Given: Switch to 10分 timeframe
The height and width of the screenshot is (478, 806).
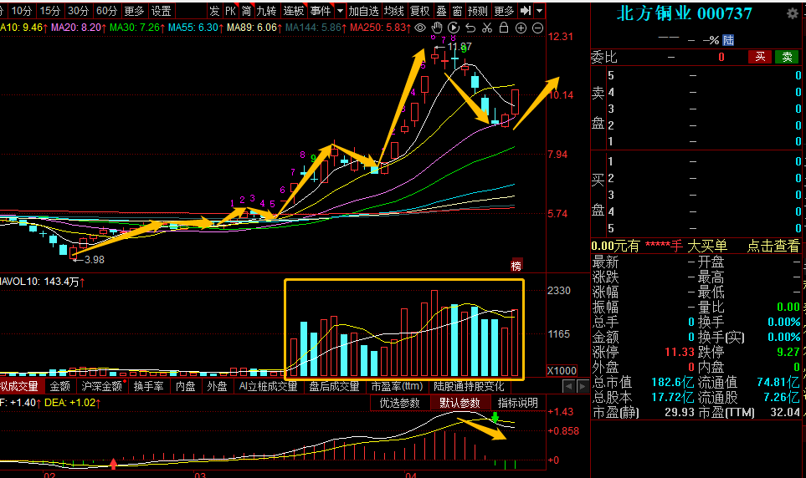Looking at the screenshot, I should pyautogui.click(x=21, y=10).
